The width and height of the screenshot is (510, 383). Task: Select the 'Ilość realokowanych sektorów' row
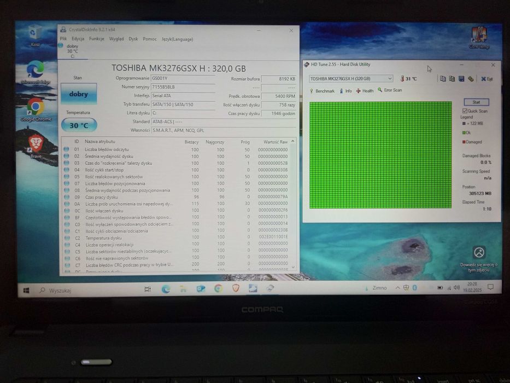[177, 177]
